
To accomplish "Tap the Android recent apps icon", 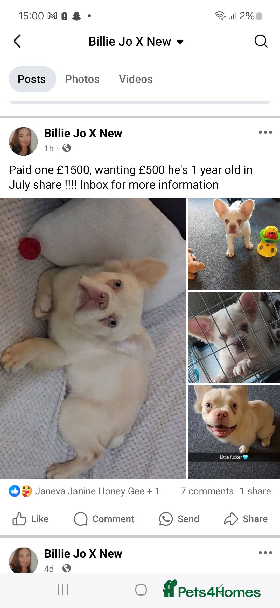I will 63,590.
